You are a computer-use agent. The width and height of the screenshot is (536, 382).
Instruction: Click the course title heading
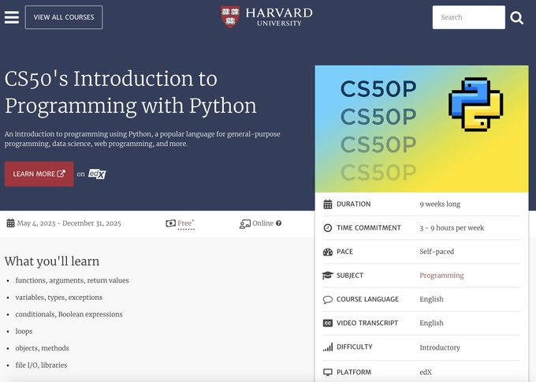(131, 92)
